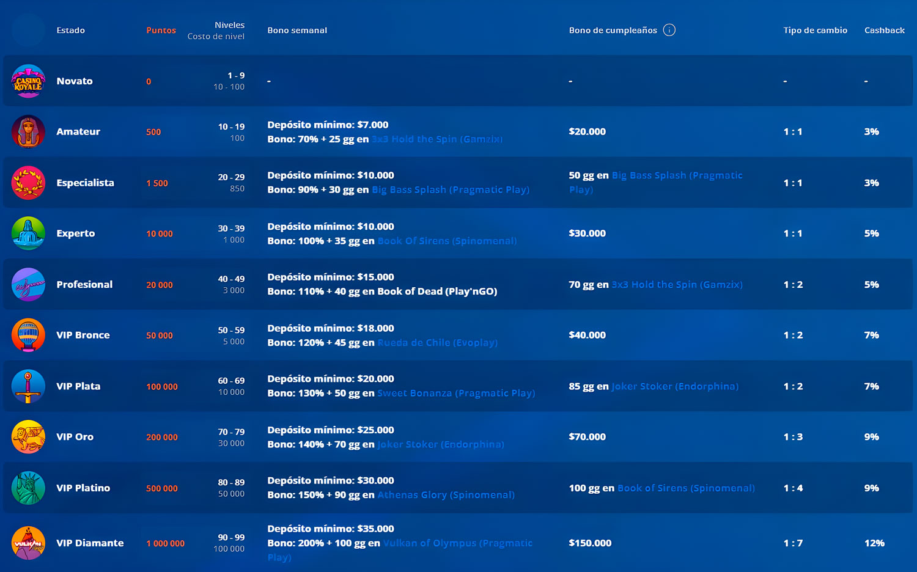Image resolution: width=917 pixels, height=572 pixels.
Task: Open Sweet Bonanza (Pragmatic Play) link
Action: [456, 394]
